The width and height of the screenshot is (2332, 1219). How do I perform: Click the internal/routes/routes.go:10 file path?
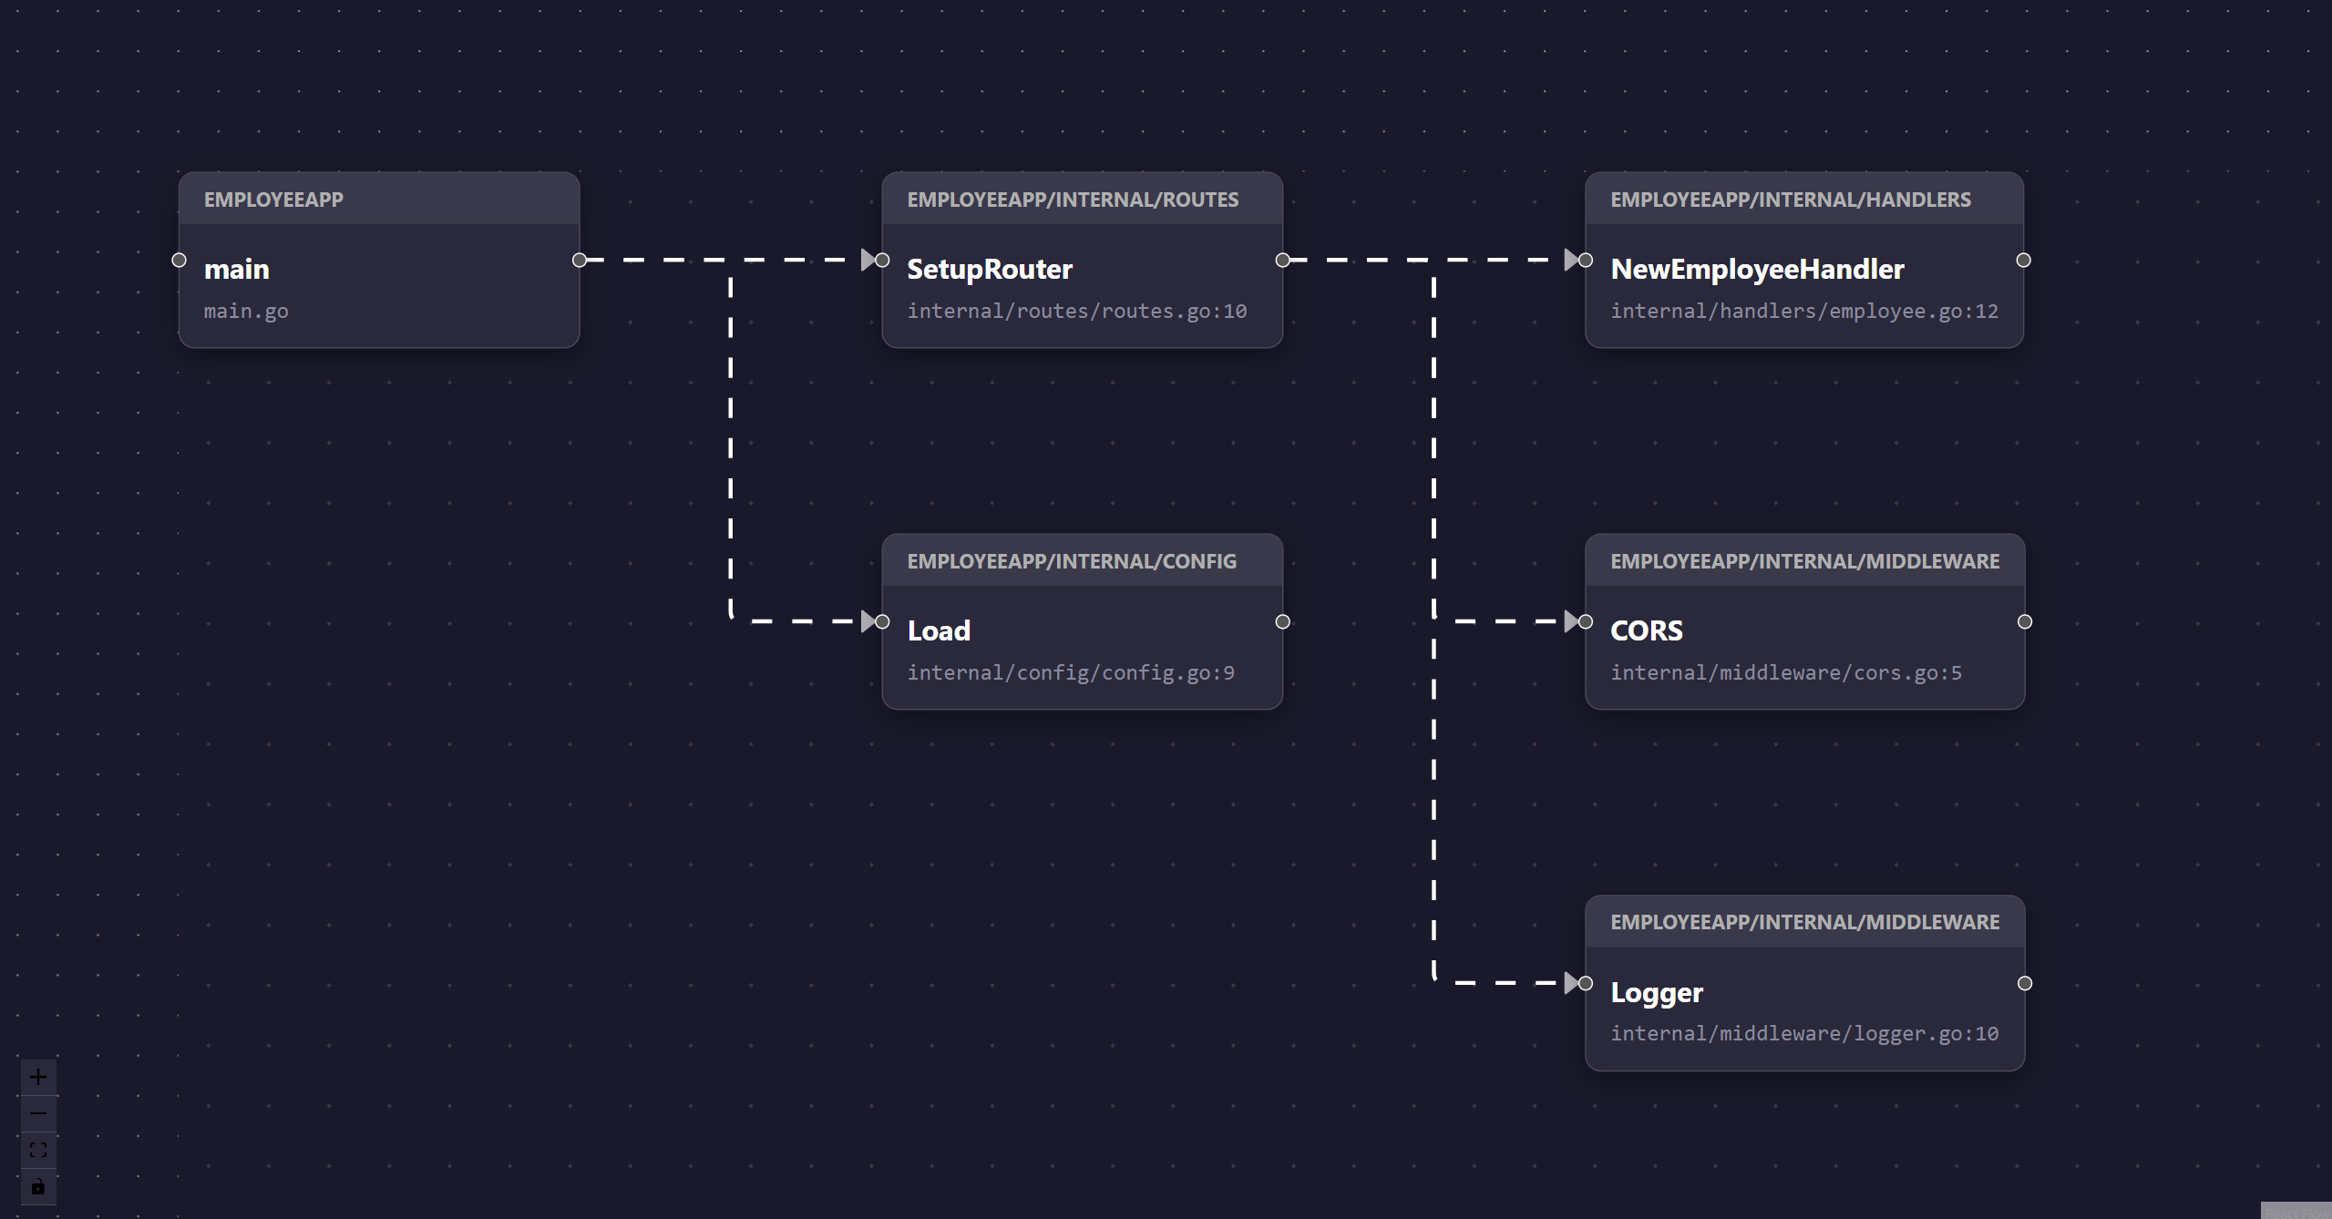coord(1076,312)
